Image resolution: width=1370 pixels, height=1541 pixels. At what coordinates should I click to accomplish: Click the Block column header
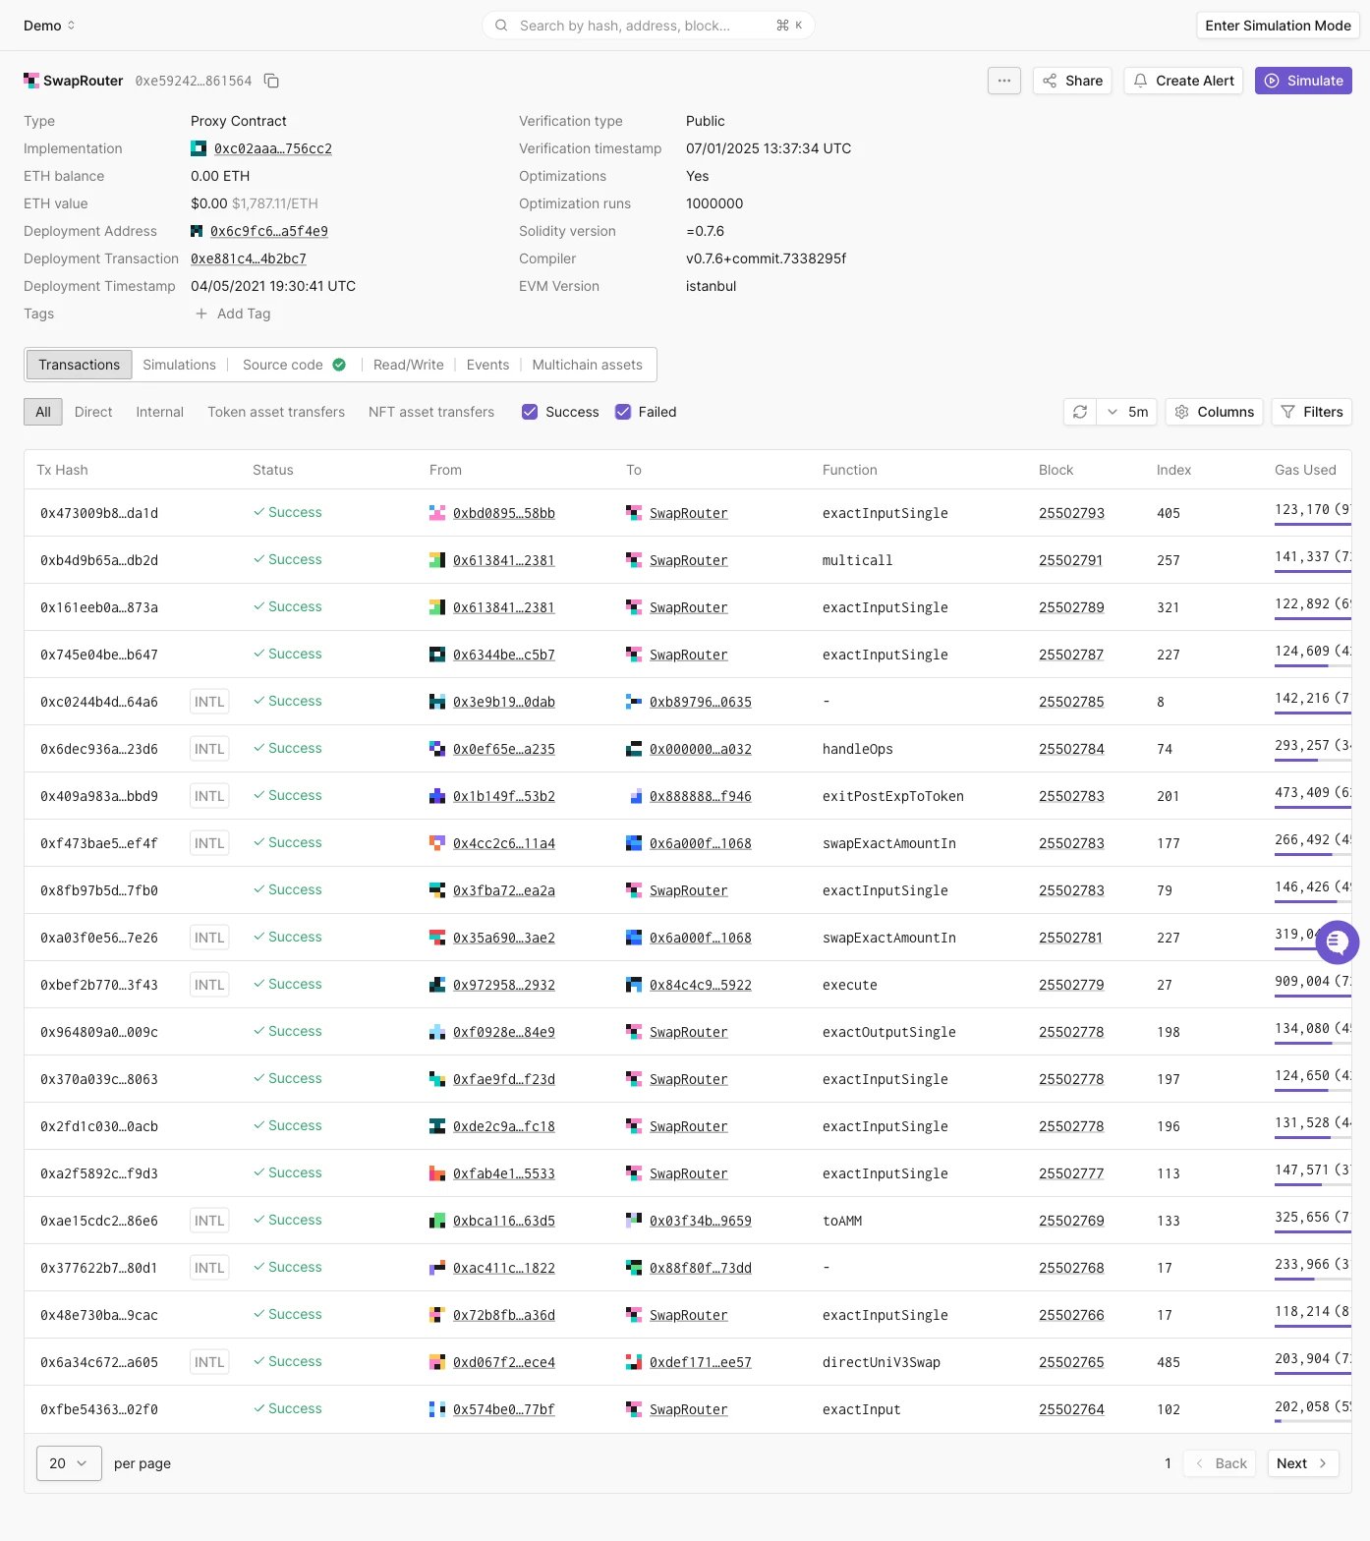[x=1056, y=470]
